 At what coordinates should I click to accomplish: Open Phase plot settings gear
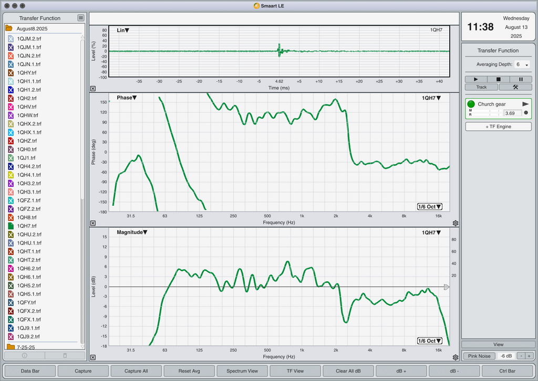pyautogui.click(x=456, y=223)
